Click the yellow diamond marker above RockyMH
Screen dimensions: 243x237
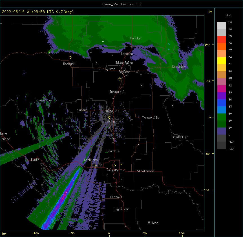(70, 57)
